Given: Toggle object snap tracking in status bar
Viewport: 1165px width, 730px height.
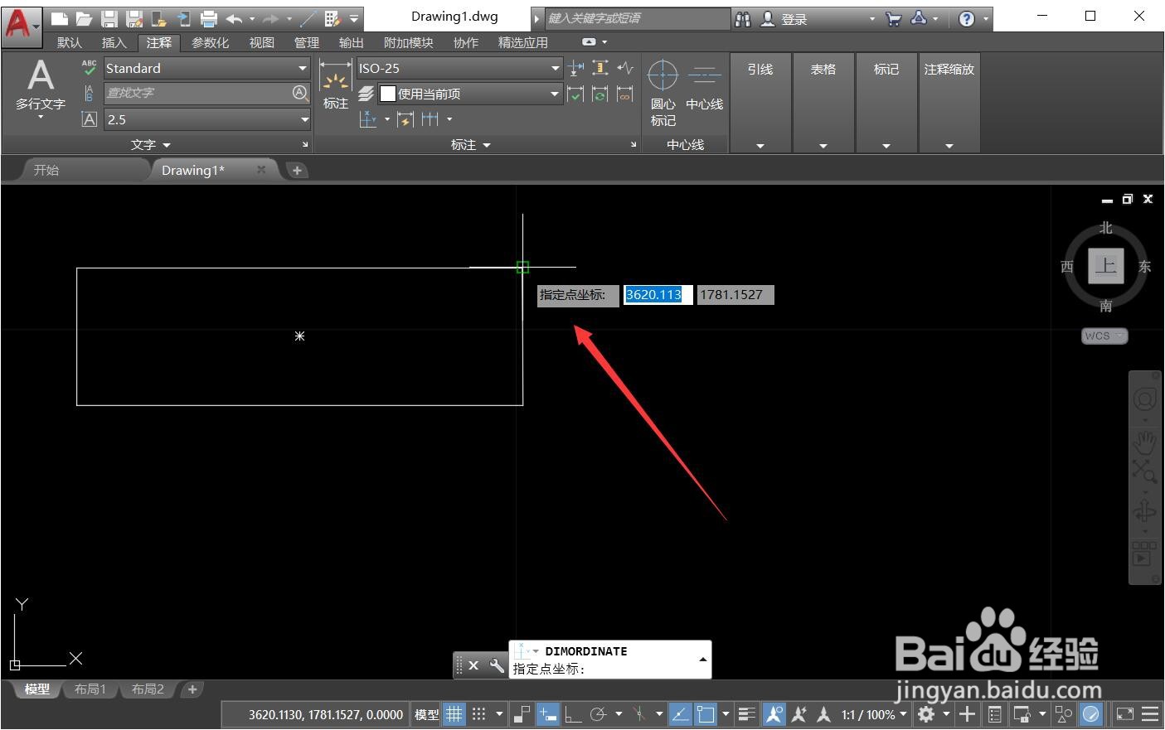Looking at the screenshot, I should [680, 713].
